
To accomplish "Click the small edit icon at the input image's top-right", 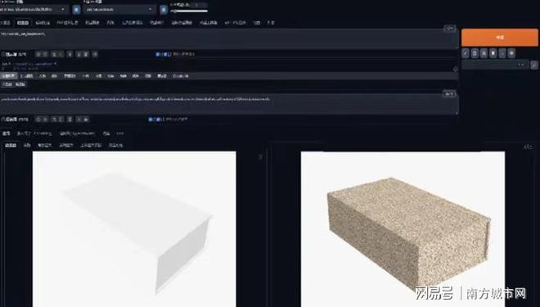I will pos(260,156).
